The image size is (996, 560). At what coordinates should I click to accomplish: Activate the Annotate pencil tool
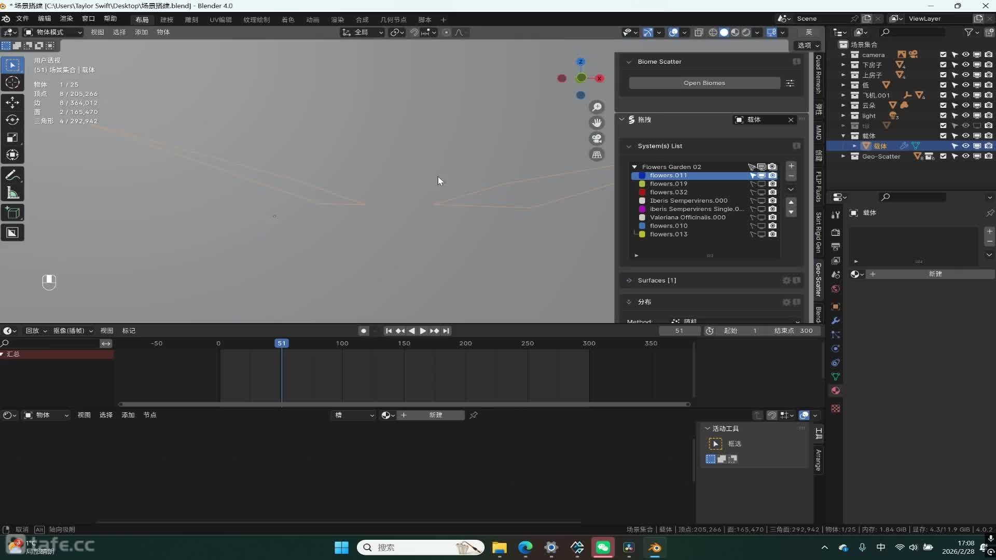click(x=12, y=175)
